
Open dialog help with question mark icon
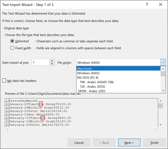(147, 4)
